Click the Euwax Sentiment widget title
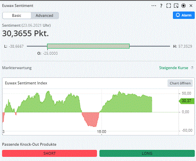196x161 pixels. (18, 6)
